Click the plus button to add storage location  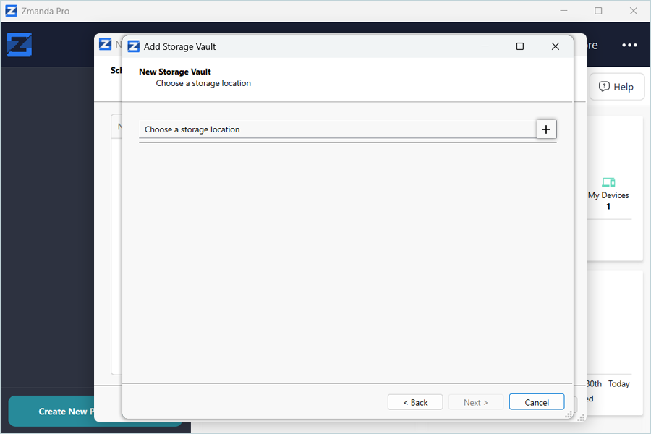[x=546, y=129]
